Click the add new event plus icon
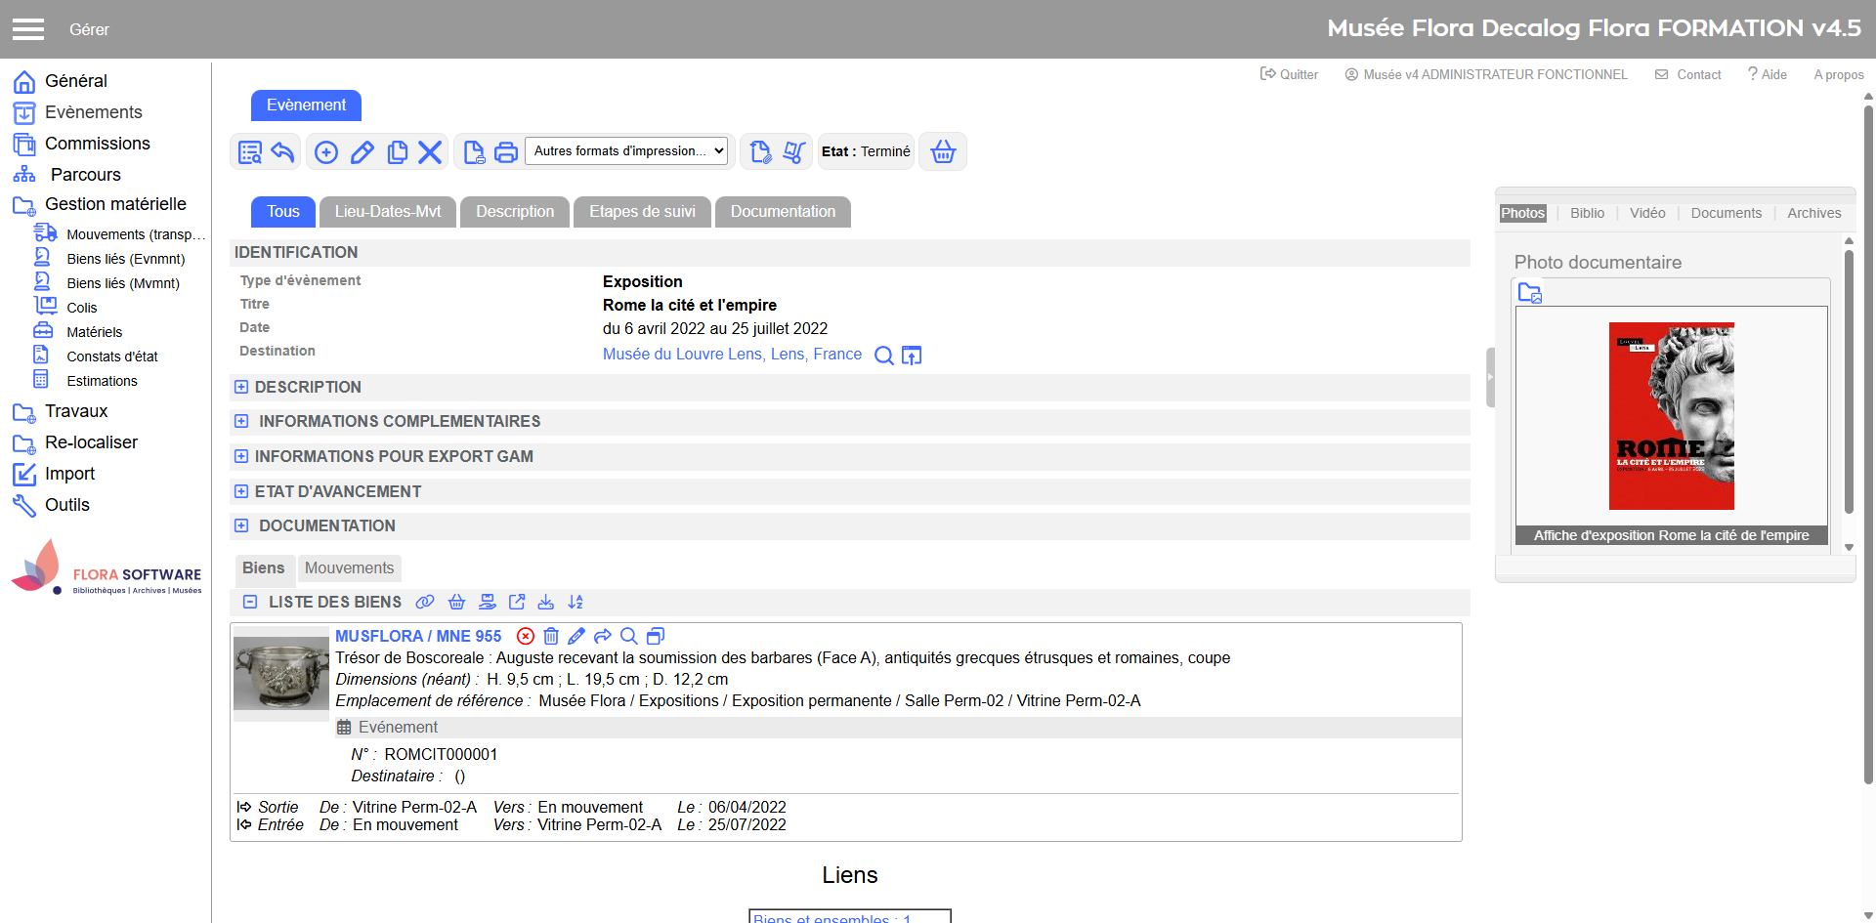 (x=326, y=152)
